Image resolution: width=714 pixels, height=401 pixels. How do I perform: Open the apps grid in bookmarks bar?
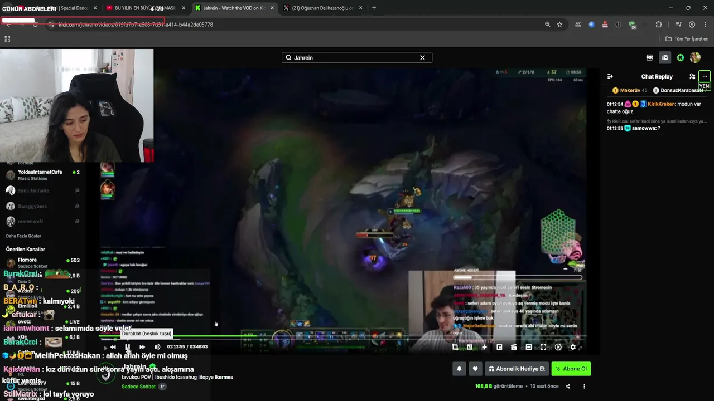tap(7, 39)
